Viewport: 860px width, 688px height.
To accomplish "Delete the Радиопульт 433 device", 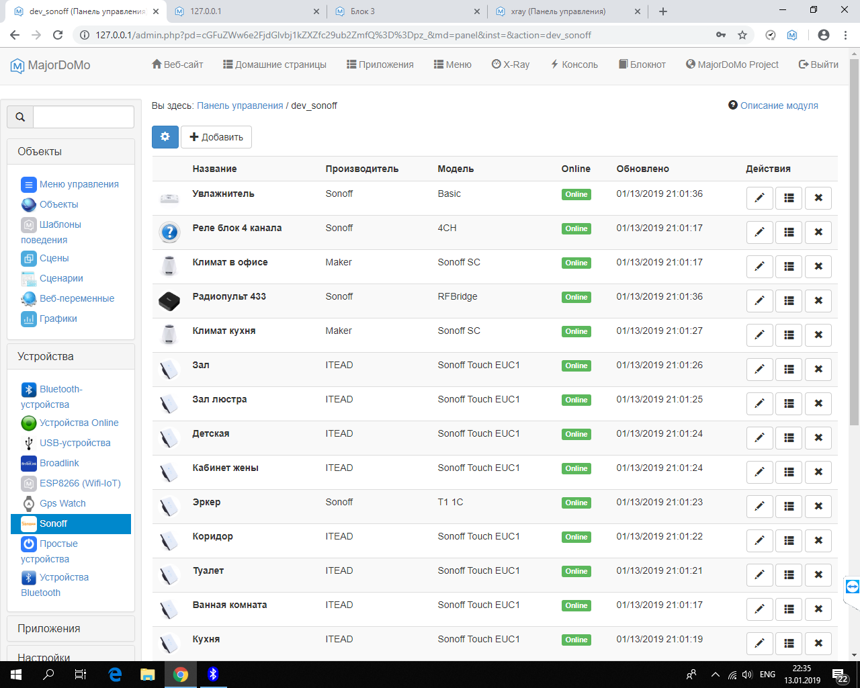I will click(818, 301).
